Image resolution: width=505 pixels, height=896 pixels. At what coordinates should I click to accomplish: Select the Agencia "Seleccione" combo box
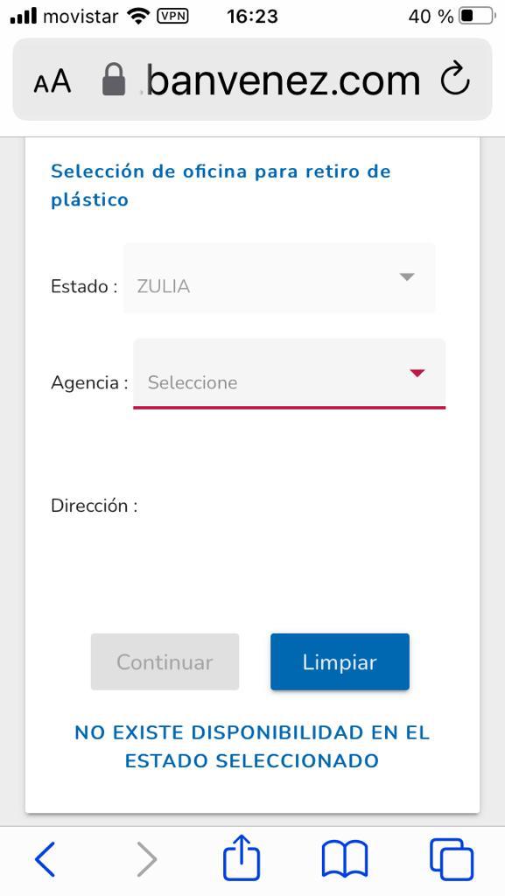coord(289,374)
